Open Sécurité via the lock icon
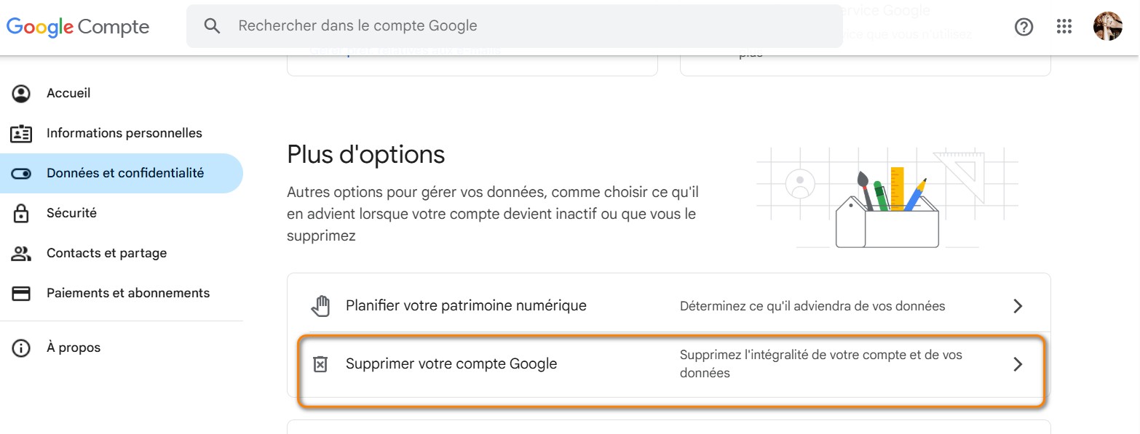Screen dimensions: 1140x434 [x=22, y=212]
